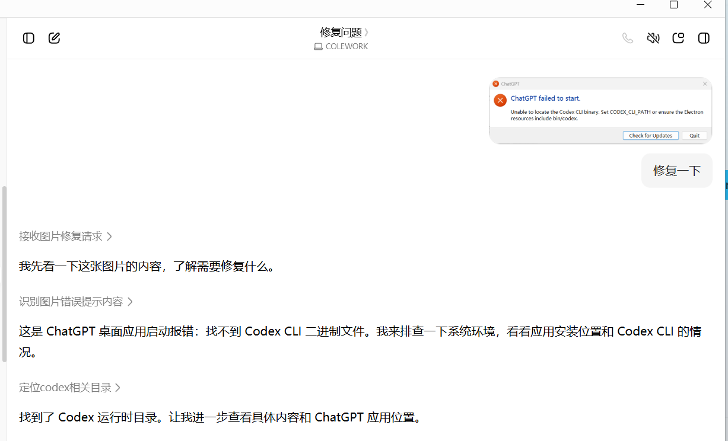Open the 修复问题 conversation title menu
This screenshot has width=728, height=441.
[x=344, y=32]
